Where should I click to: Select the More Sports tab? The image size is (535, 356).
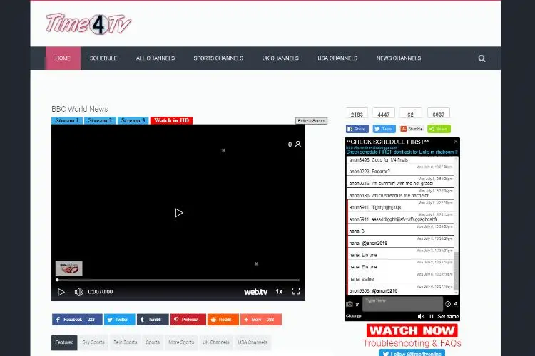tap(181, 342)
